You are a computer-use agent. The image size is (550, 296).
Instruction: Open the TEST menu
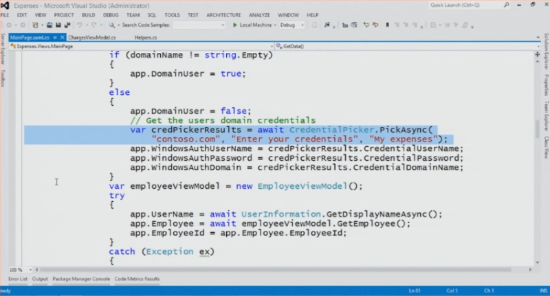tap(193, 15)
